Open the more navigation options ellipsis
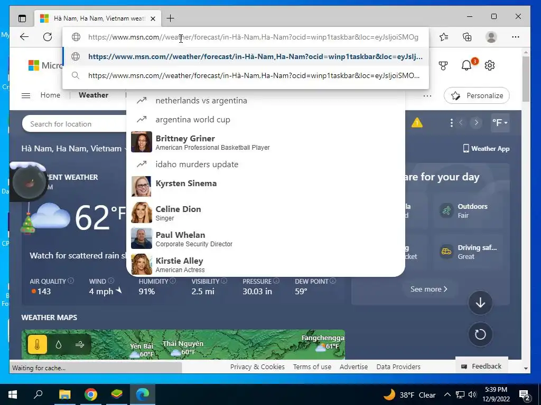This screenshot has width=541, height=405. [427, 96]
